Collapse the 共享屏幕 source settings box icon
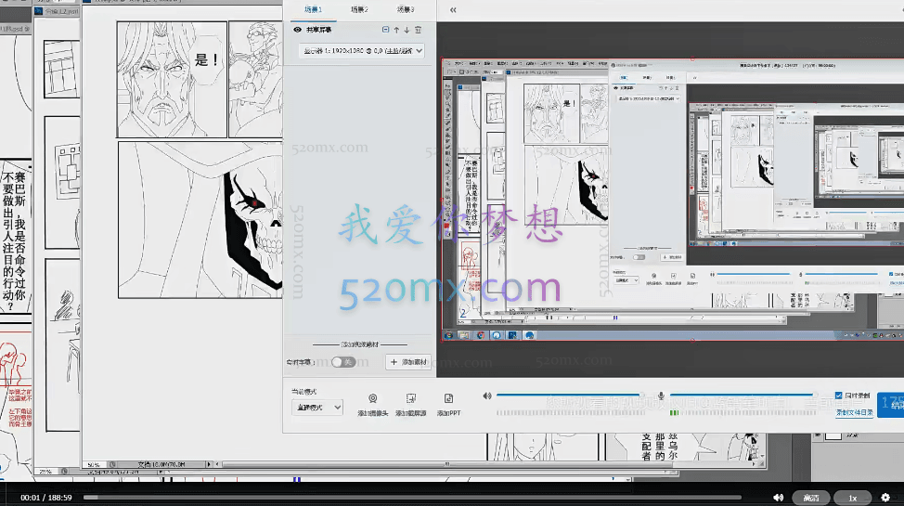This screenshot has height=506, width=904. (386, 30)
